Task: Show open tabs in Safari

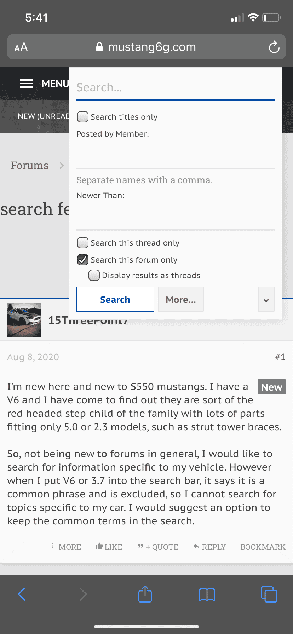Action: coord(269,594)
